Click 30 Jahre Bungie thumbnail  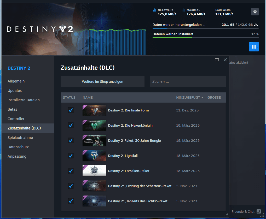(x=94, y=140)
